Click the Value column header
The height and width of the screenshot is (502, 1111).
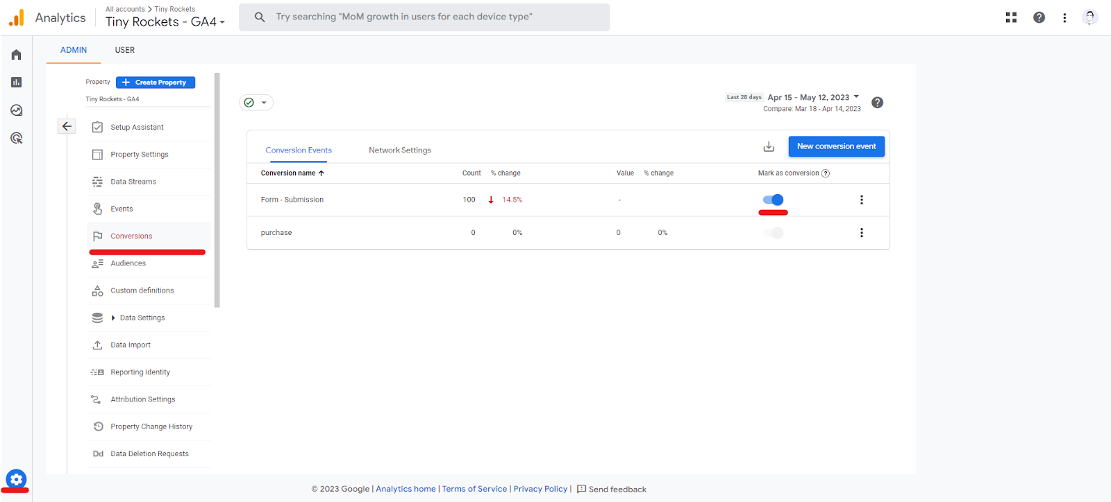click(625, 173)
